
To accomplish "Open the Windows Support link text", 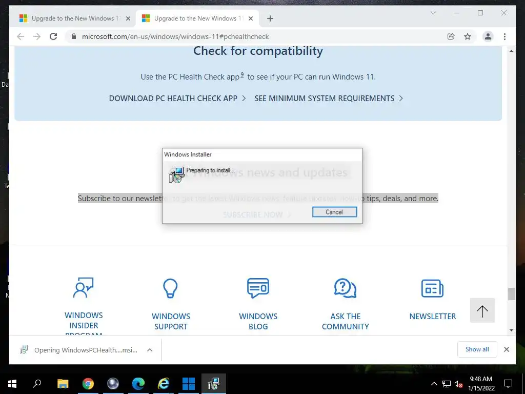I will pos(171,321).
